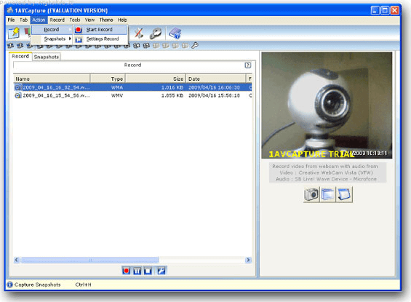Open the wrench settings toolbar icon

tap(156, 33)
